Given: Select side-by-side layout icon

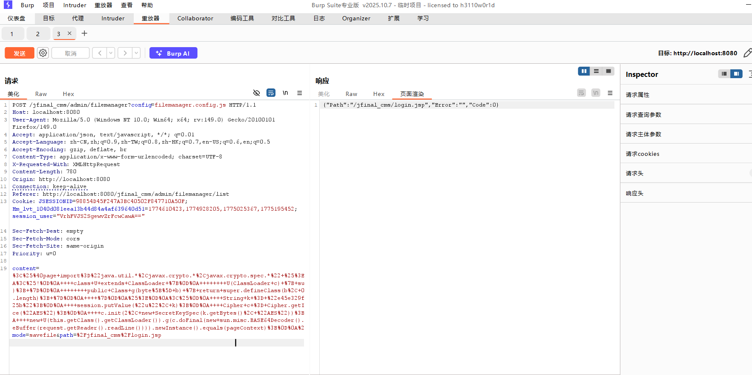Looking at the screenshot, I should coord(584,71).
